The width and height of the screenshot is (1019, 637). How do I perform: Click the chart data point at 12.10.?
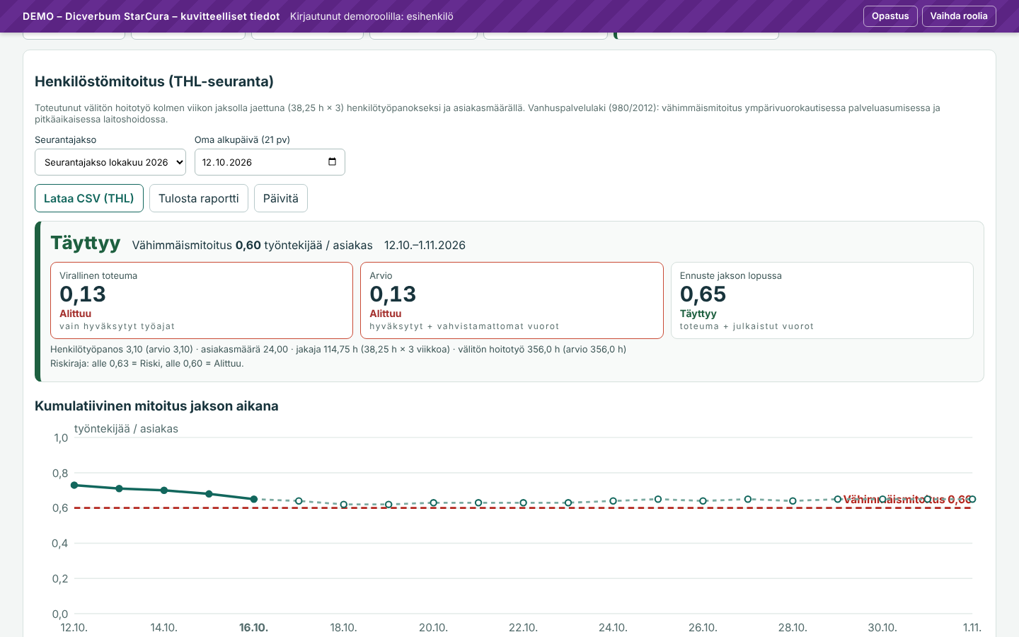[x=74, y=486]
